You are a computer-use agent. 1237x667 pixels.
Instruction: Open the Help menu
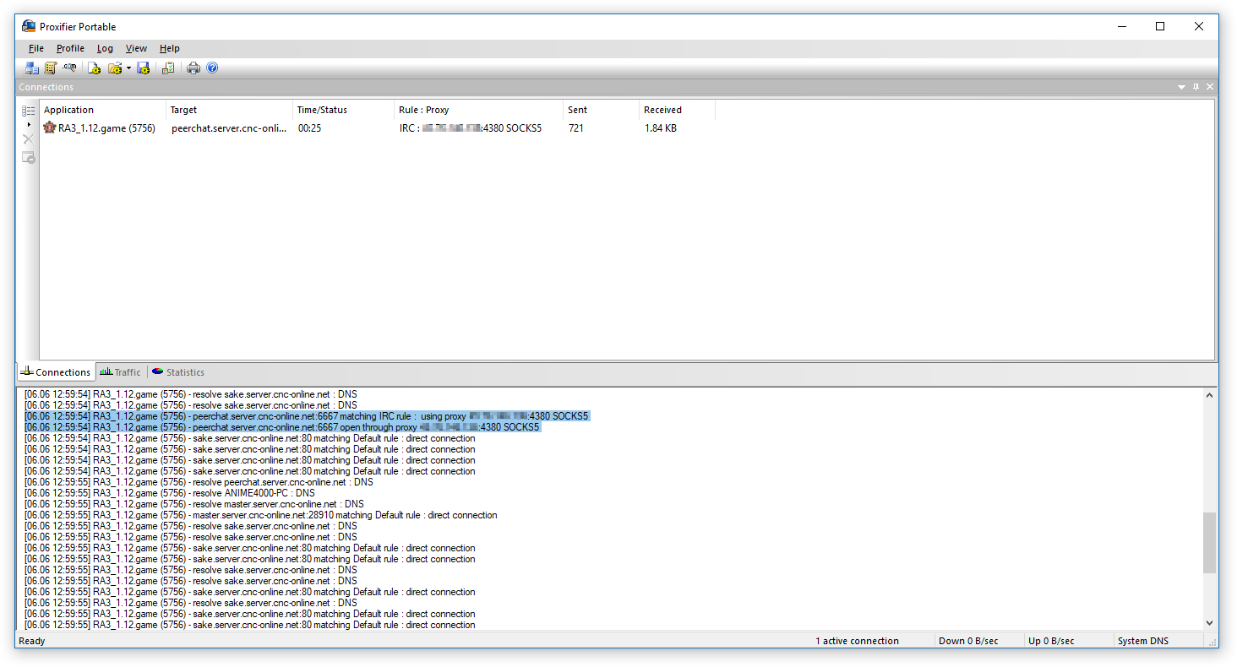pyautogui.click(x=170, y=48)
